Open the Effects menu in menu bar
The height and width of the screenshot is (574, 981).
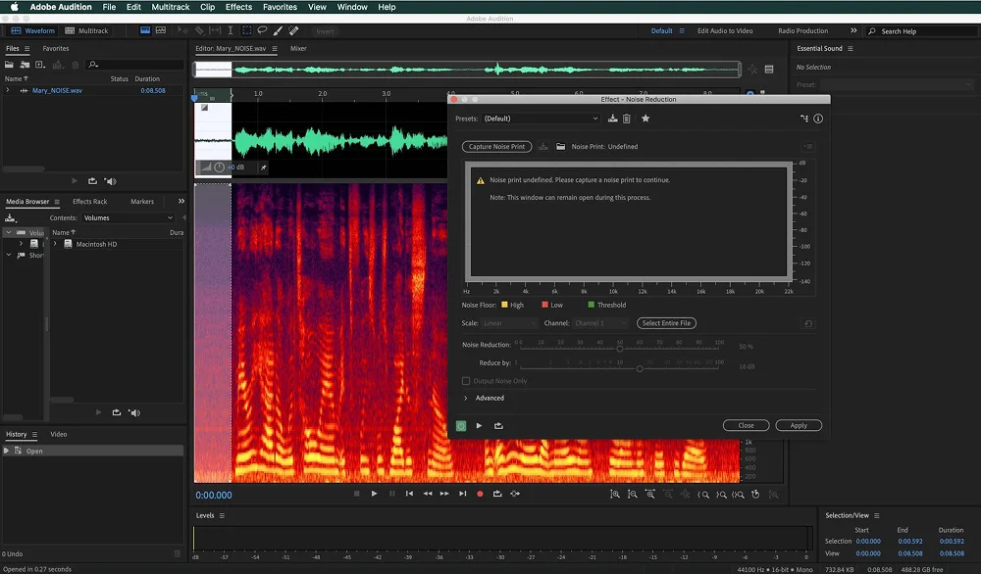pos(238,7)
